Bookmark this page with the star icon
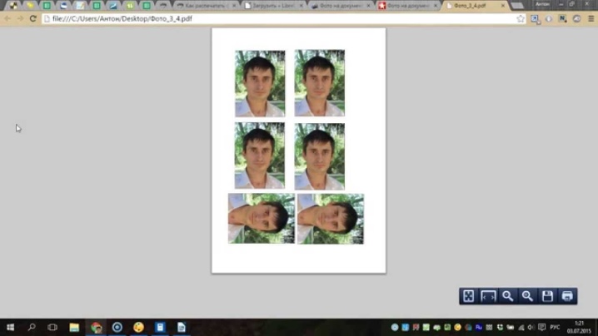The image size is (598, 336). point(521,18)
